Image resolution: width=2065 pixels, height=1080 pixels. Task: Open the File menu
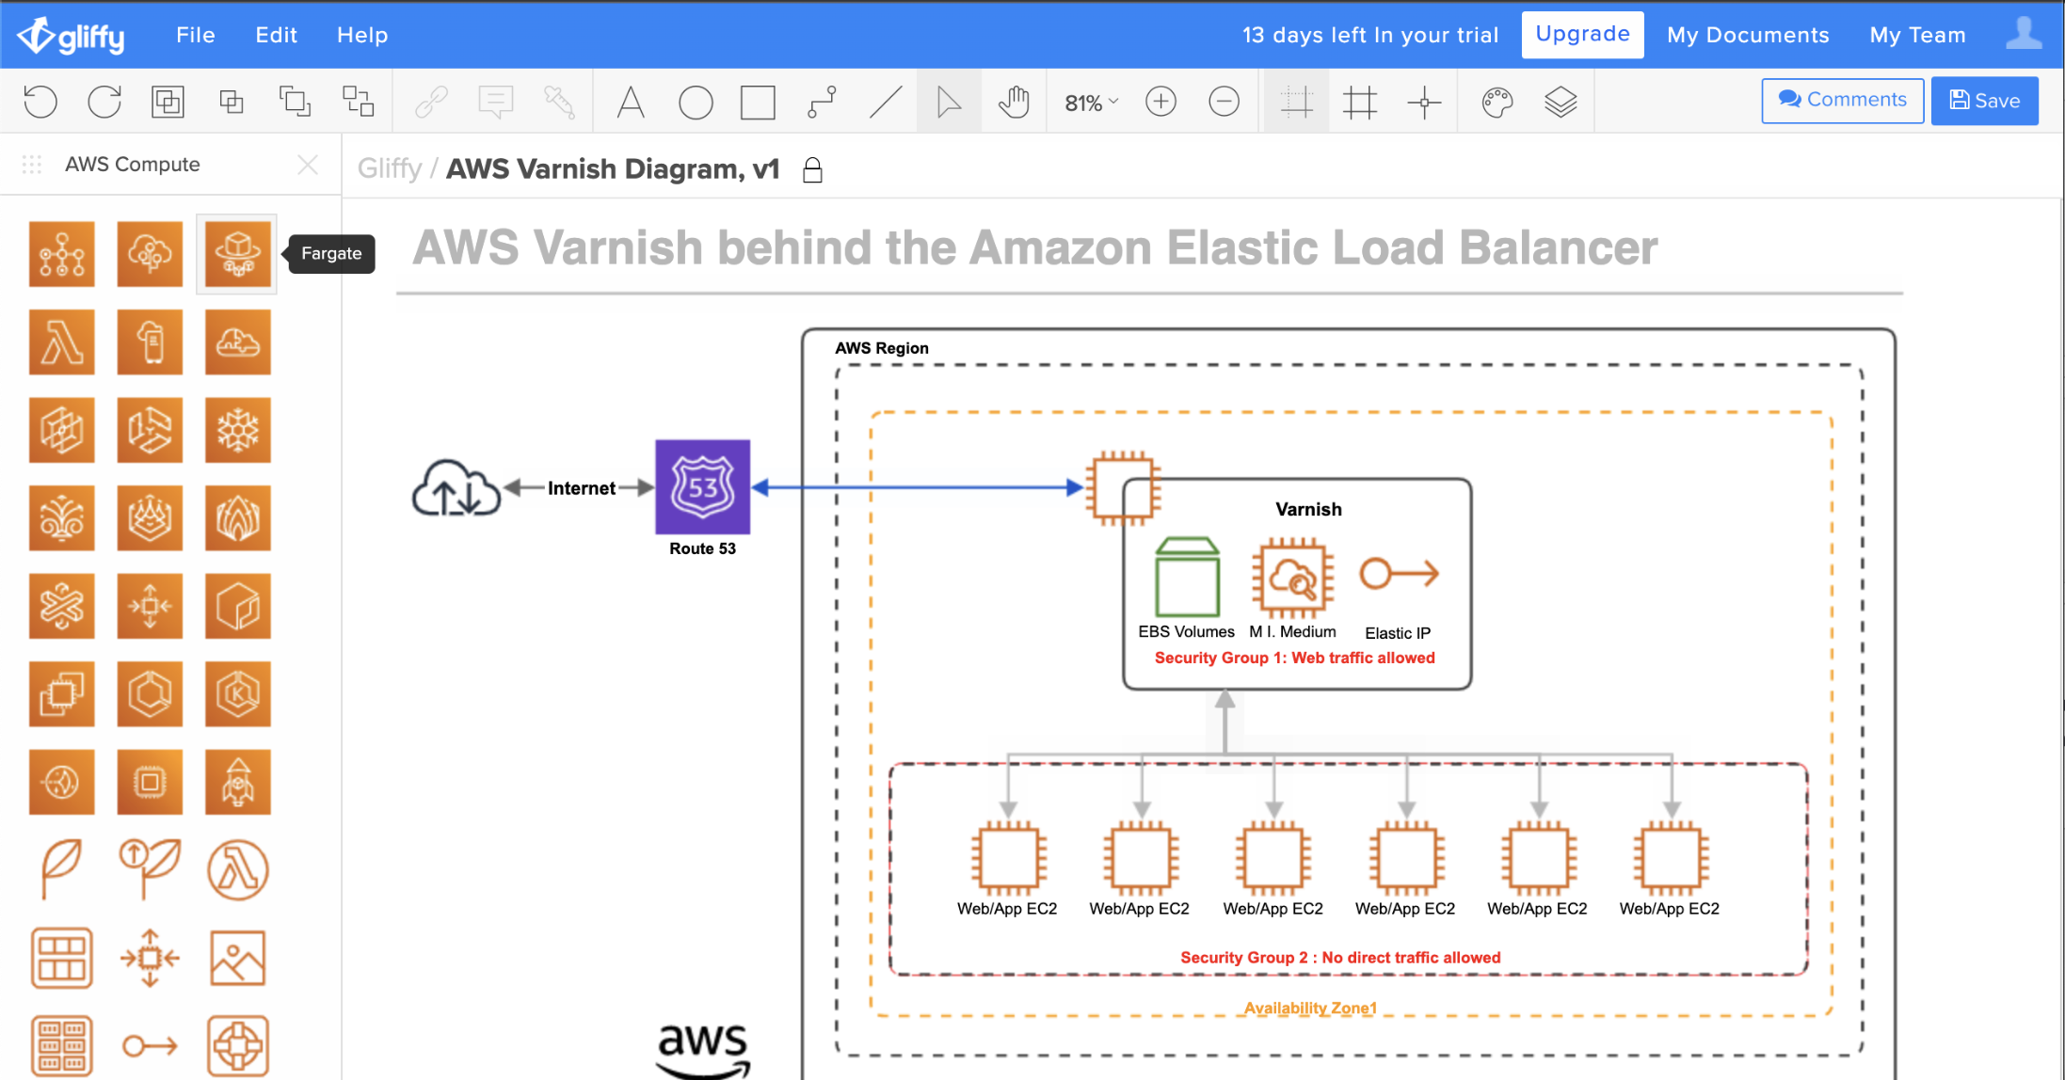click(196, 35)
